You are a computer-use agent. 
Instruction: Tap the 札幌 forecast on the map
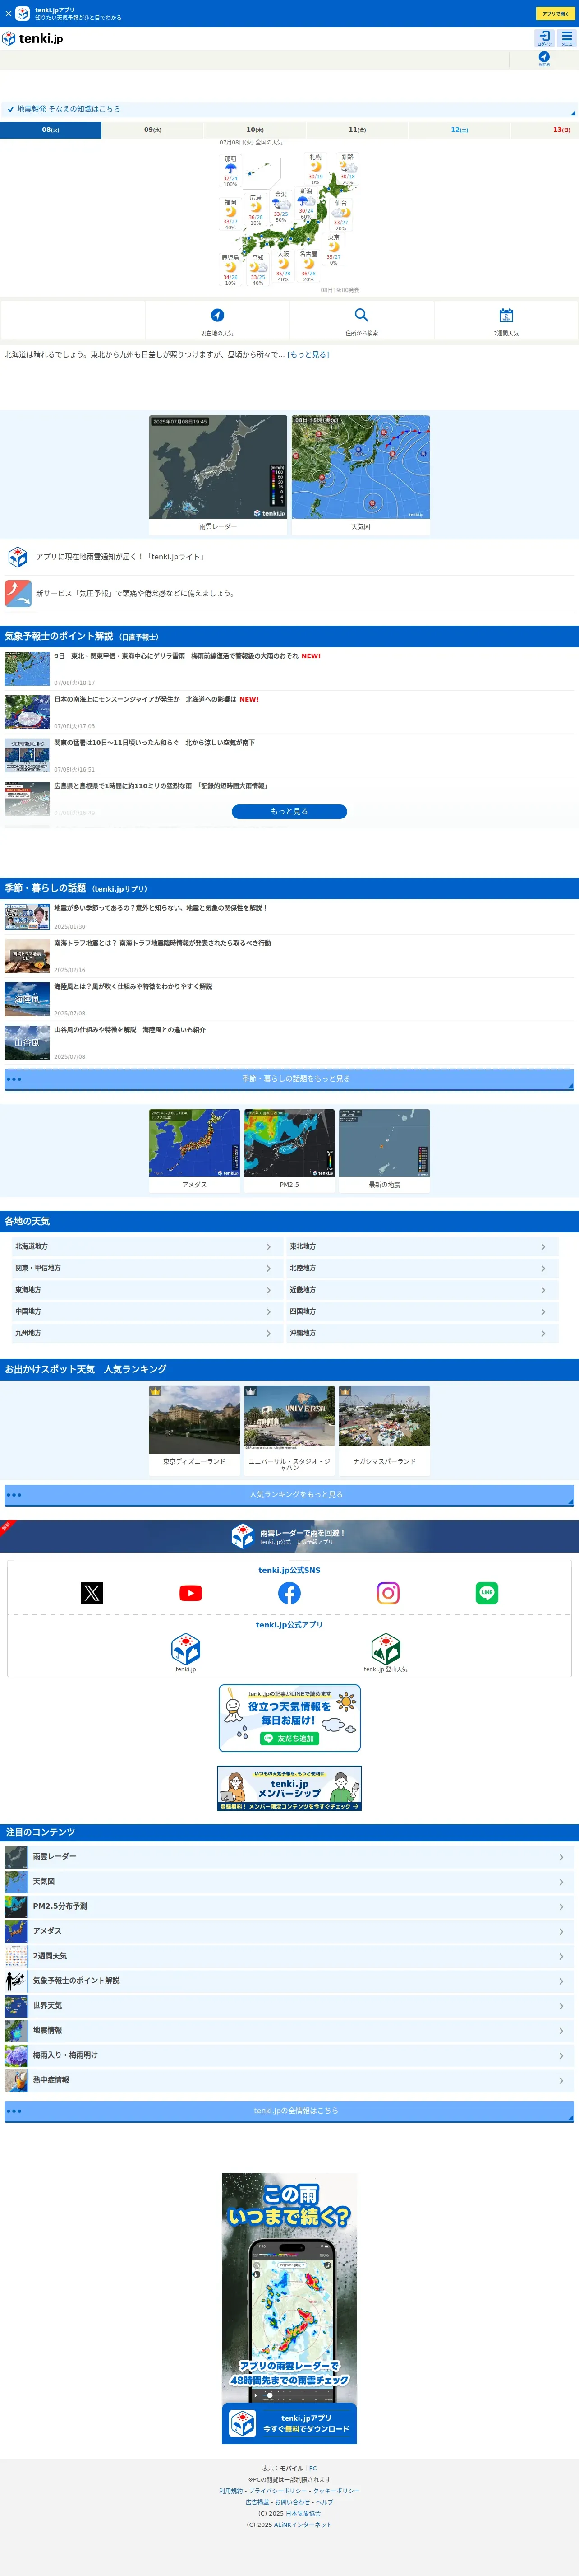316,169
